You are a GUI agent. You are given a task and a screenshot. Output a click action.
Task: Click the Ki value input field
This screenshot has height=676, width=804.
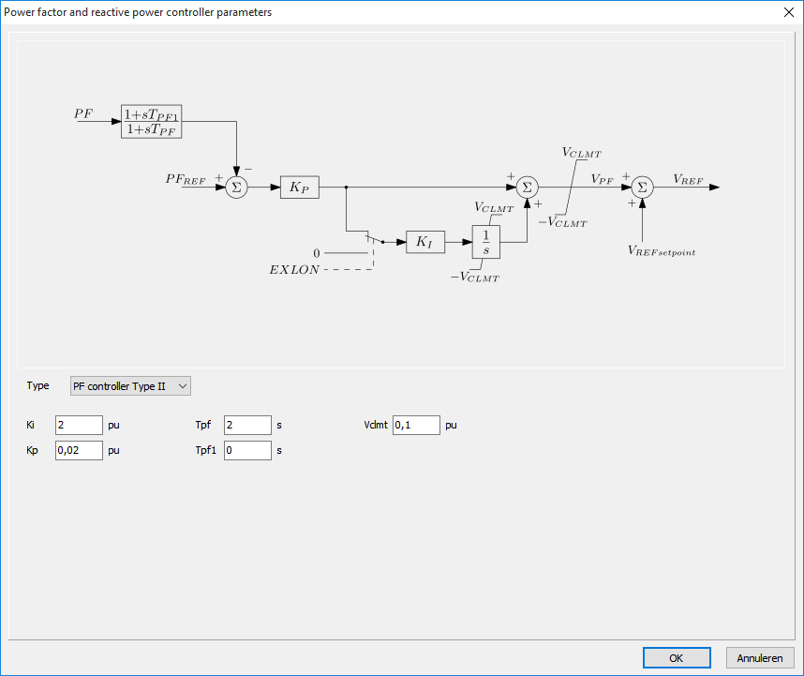click(79, 426)
